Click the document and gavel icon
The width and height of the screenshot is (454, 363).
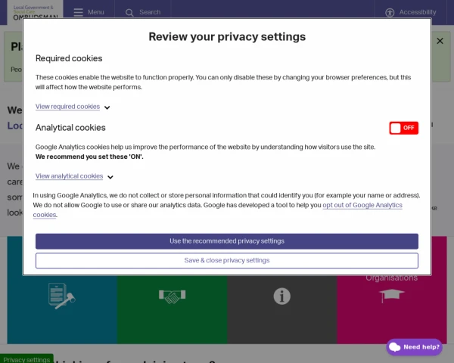61,294
